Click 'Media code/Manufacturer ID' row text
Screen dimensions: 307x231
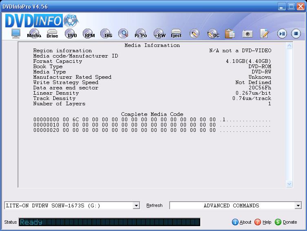75,56
